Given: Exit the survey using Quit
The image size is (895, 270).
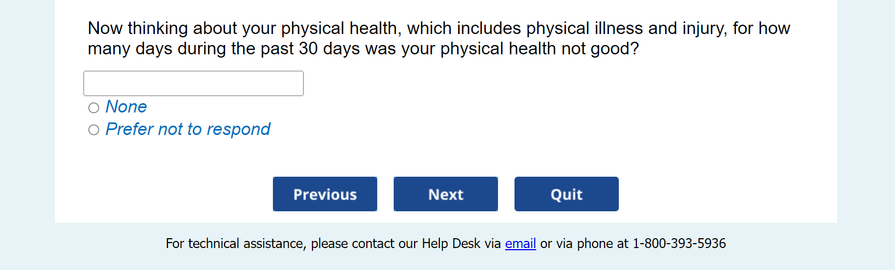Looking at the screenshot, I should [x=566, y=194].
